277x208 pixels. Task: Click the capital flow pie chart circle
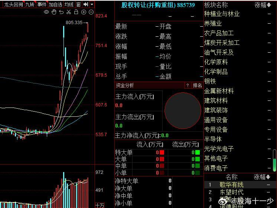click(183, 110)
